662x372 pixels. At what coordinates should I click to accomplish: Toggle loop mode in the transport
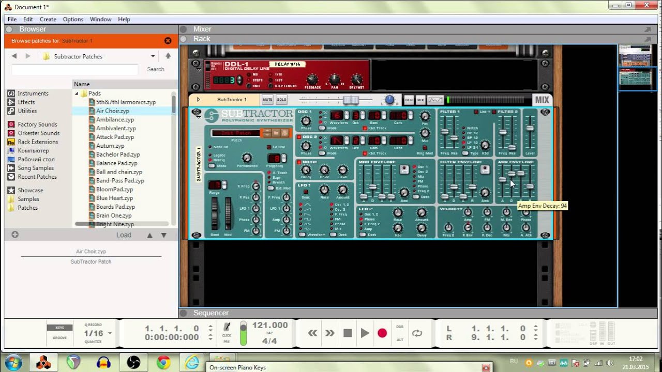[417, 333]
